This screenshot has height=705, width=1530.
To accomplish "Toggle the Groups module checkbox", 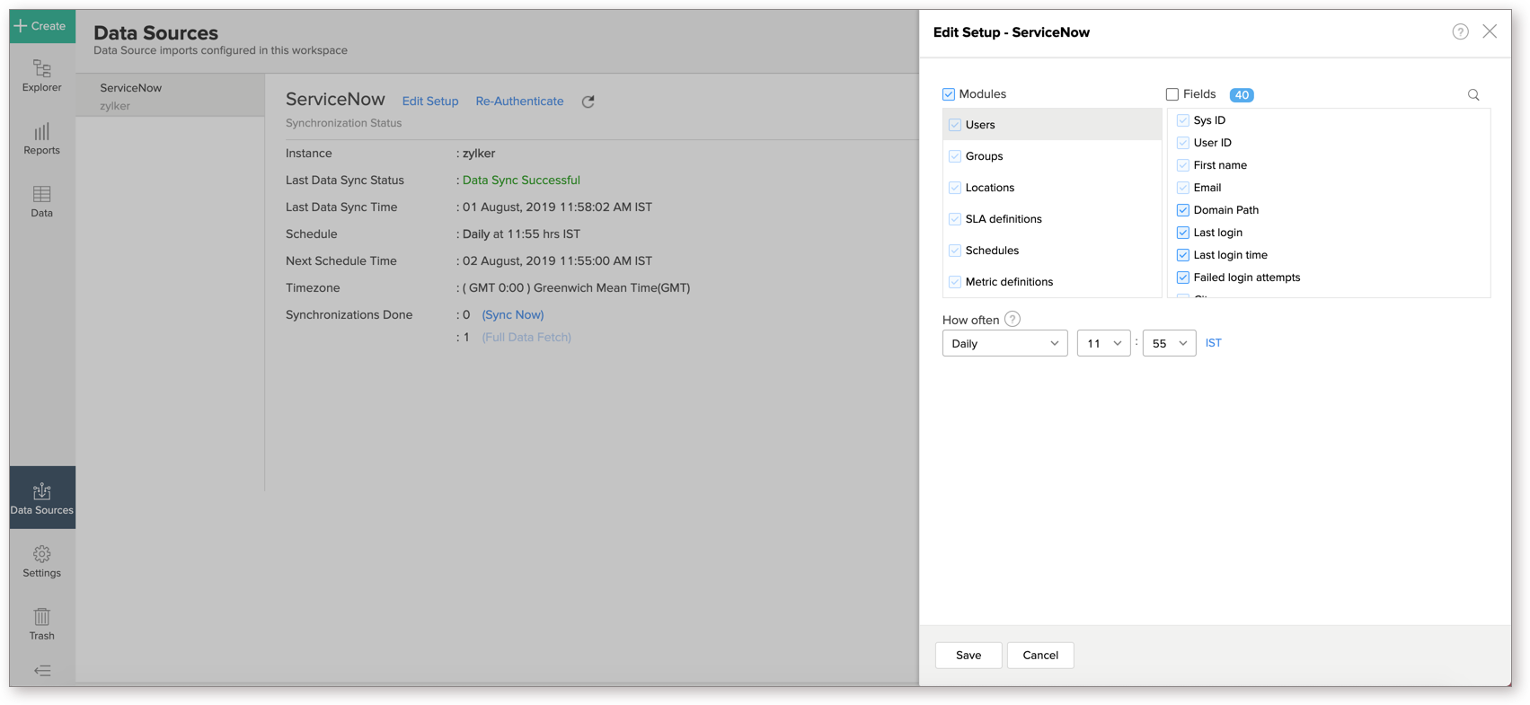I will point(955,156).
